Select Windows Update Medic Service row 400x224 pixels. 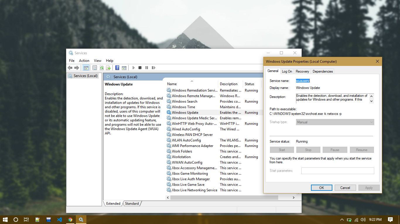214,118
